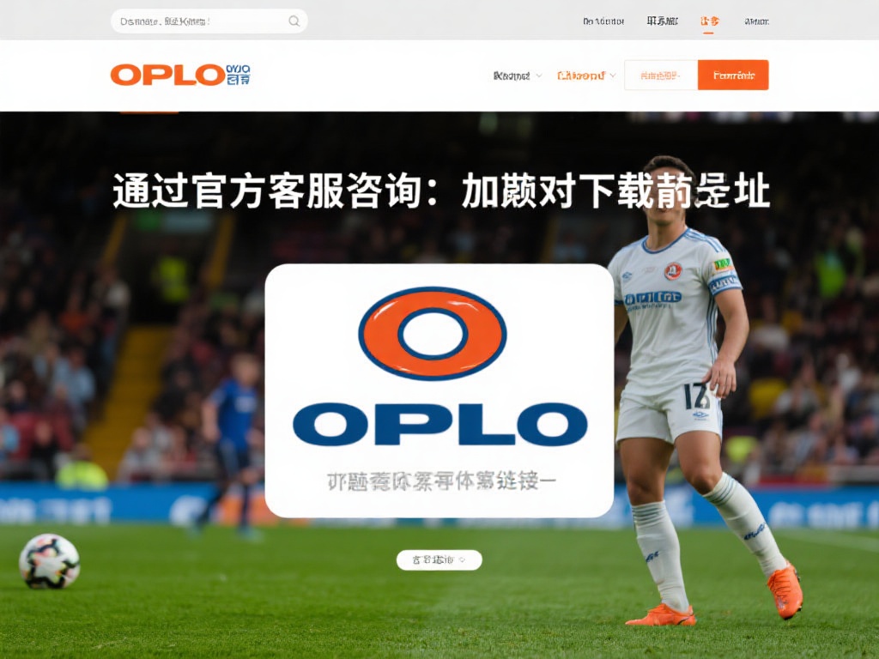Screen dimensions: 879x659
Task: Click the white input box beside the orange button
Action: pos(661,76)
